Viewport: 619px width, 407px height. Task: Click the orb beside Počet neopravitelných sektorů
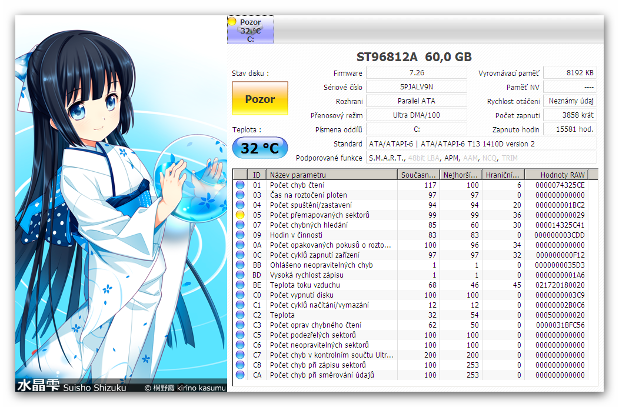240,345
